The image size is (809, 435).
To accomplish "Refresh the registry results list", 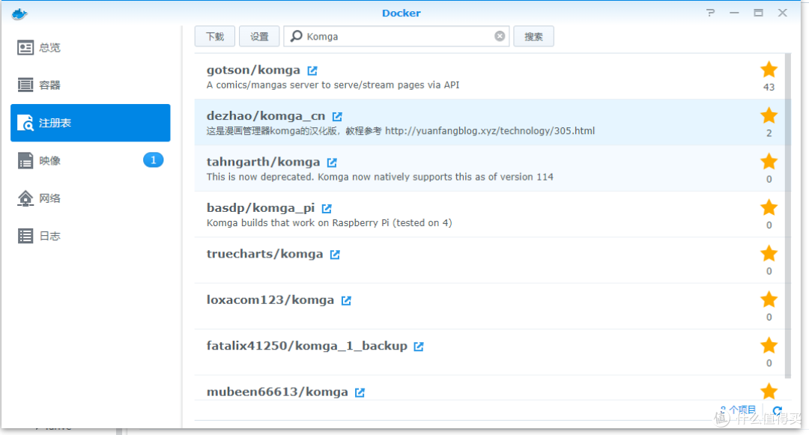I will [x=777, y=411].
